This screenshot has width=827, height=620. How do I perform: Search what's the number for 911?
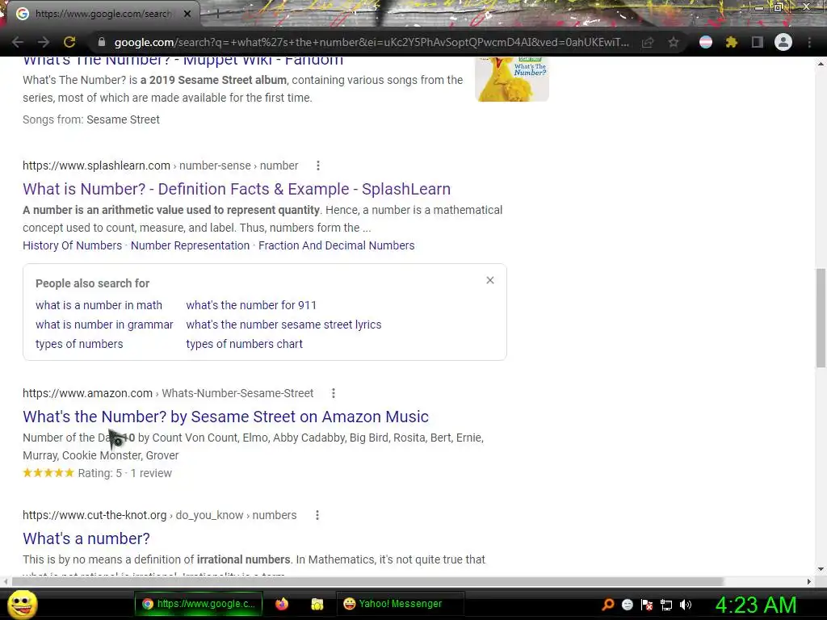[x=251, y=305]
